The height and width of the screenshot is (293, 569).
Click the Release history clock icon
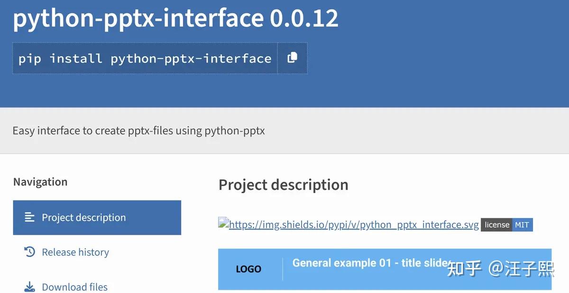29,252
